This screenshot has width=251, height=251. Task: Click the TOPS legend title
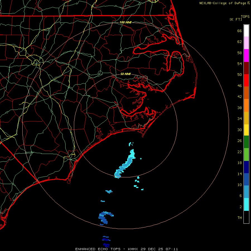(x=245, y=16)
